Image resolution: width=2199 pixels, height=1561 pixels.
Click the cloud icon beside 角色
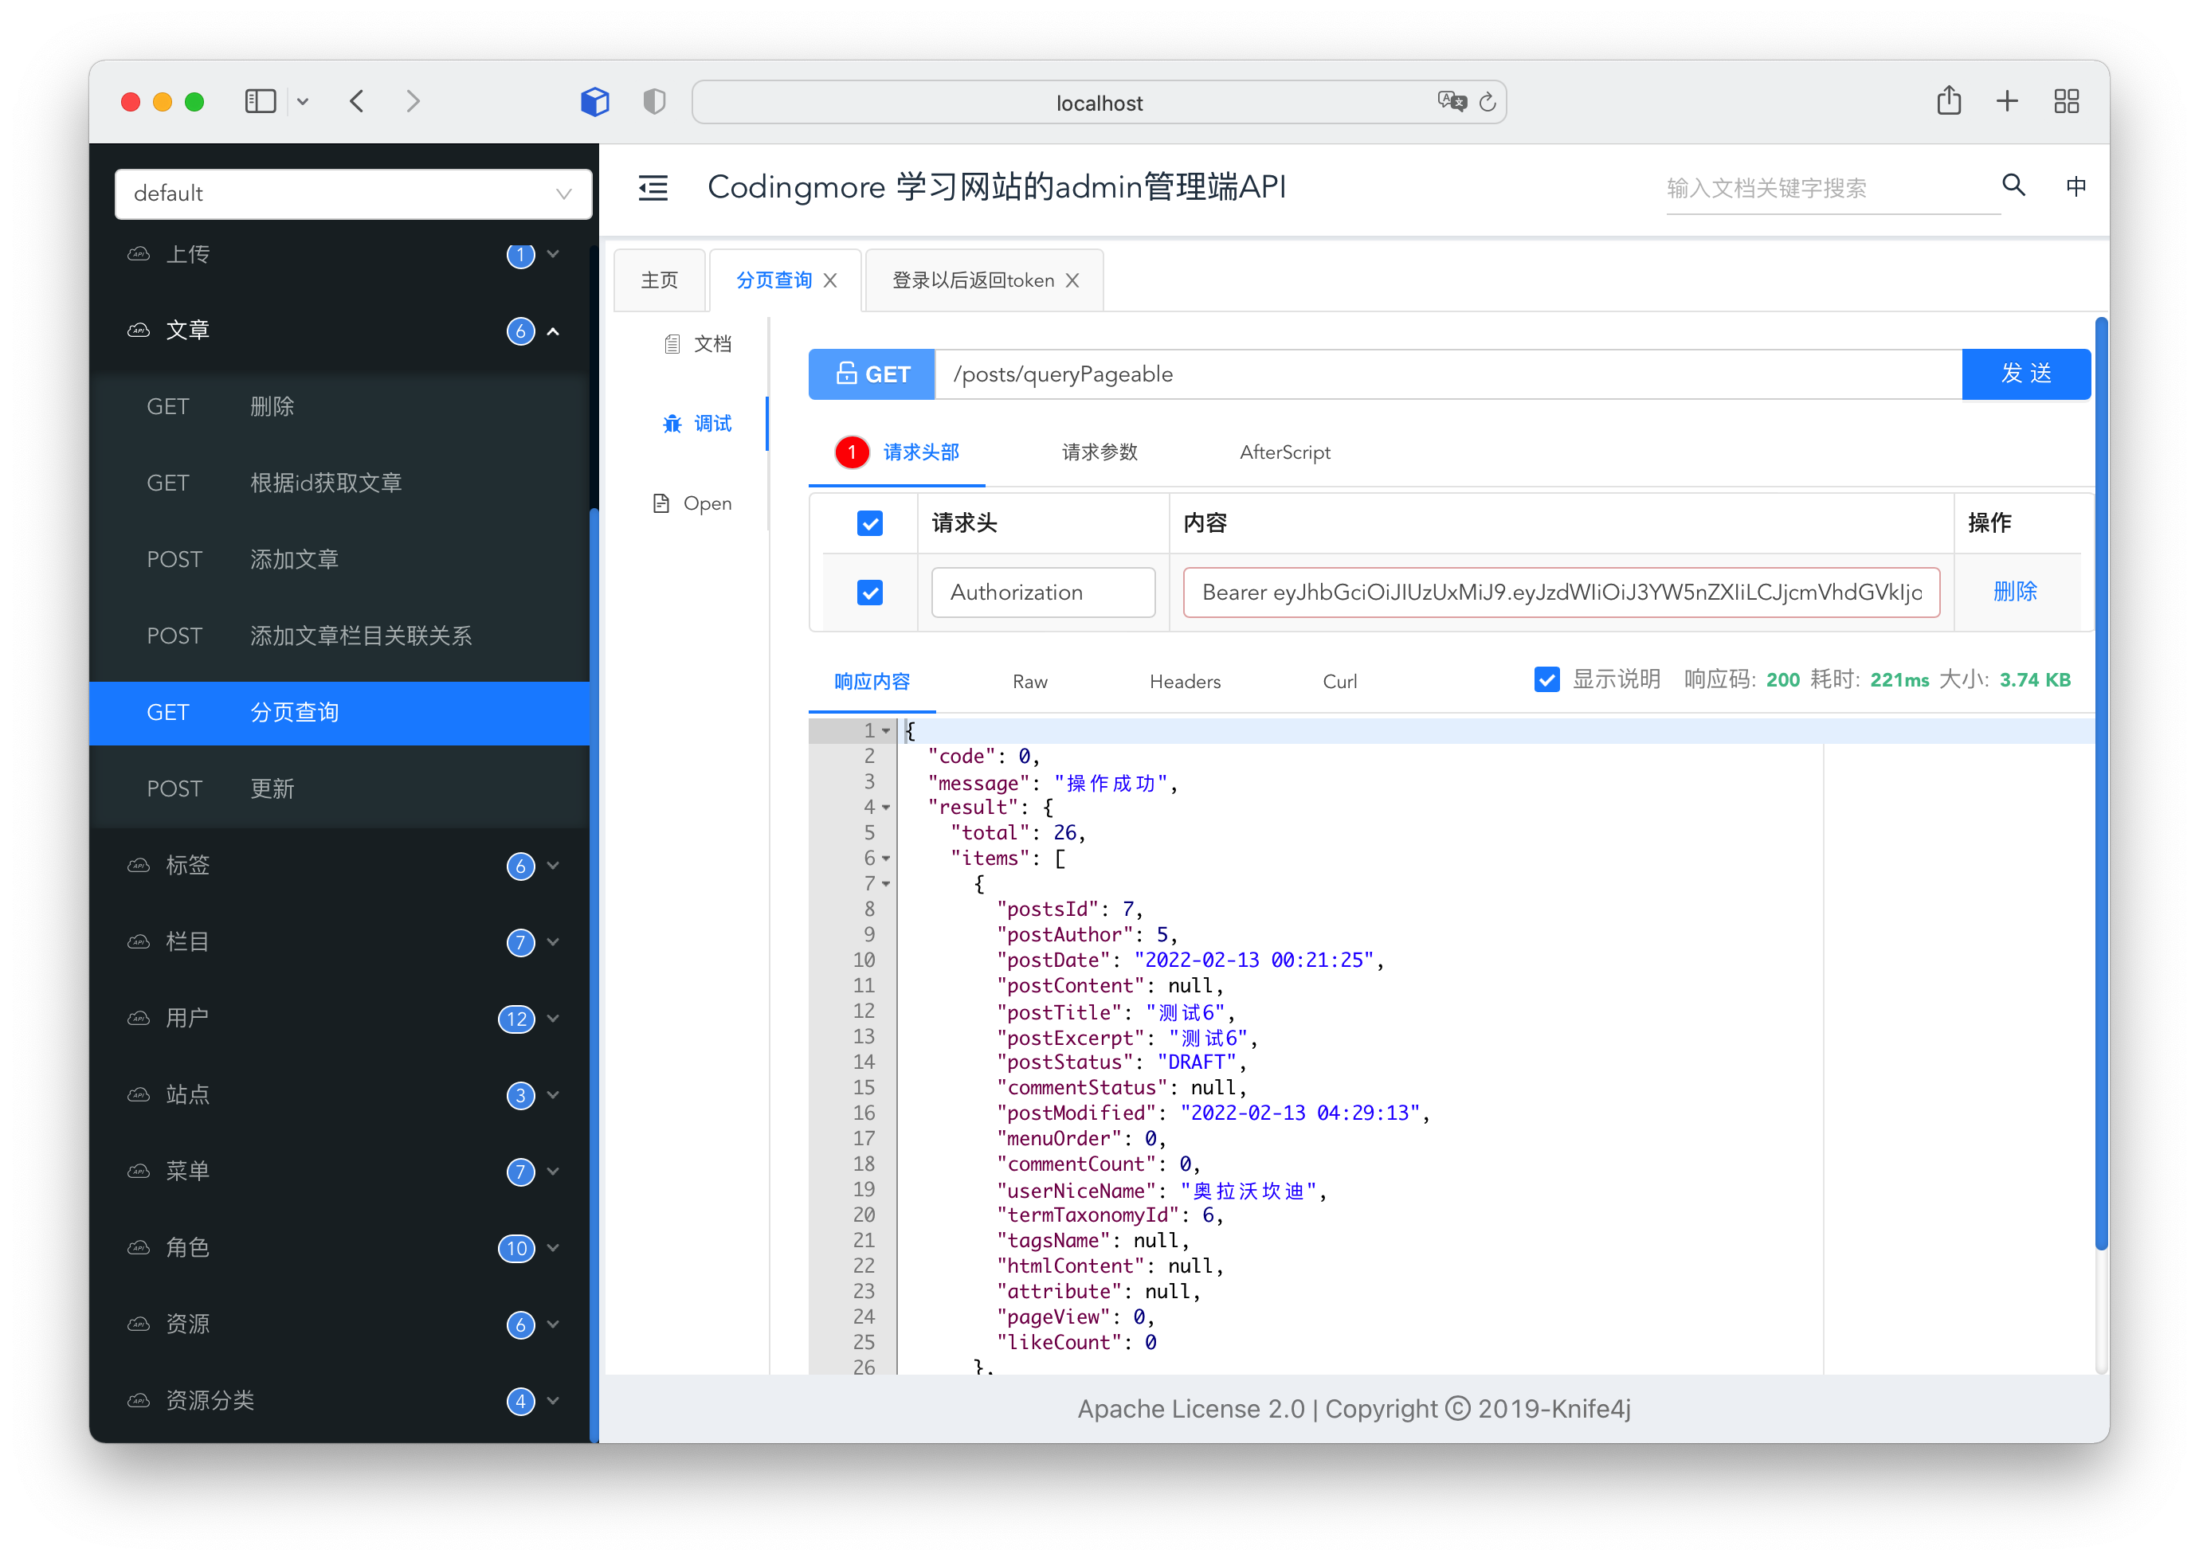tap(139, 1249)
